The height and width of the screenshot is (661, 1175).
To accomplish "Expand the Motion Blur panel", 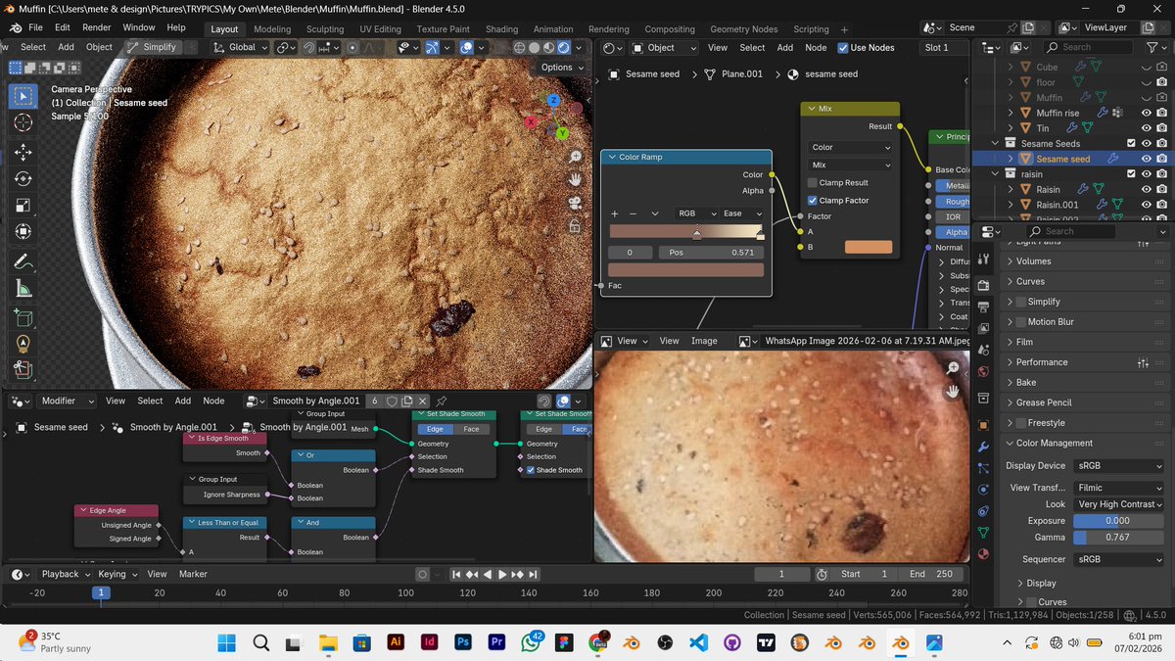I will 1011,322.
